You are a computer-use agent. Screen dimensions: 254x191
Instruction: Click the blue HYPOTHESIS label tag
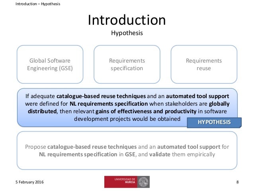pos(214,122)
